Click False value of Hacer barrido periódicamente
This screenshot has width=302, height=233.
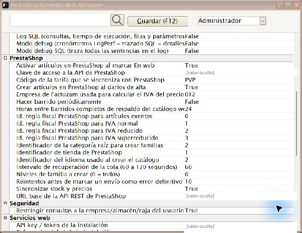(x=191, y=102)
